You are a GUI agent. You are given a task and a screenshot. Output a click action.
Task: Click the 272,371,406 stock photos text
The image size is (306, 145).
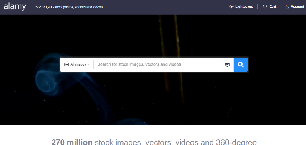69,7
